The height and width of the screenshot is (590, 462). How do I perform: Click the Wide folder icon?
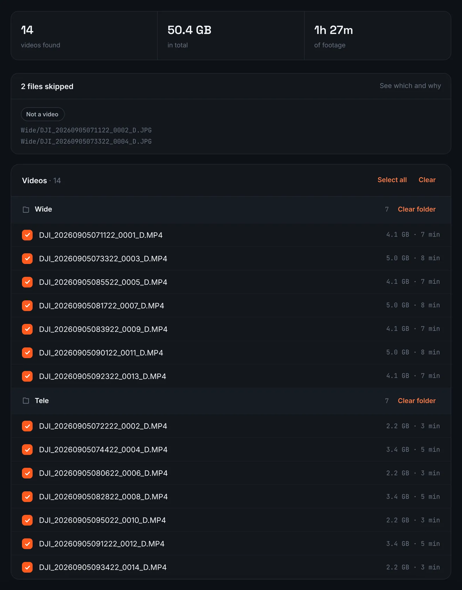point(26,209)
